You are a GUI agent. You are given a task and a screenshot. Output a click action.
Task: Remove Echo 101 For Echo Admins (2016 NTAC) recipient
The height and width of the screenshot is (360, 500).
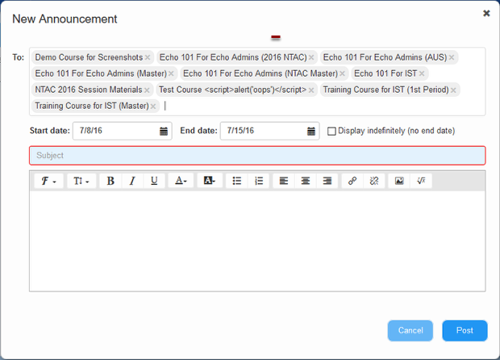click(x=311, y=58)
